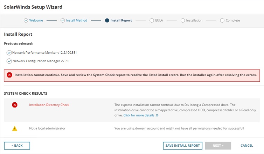The image size is (264, 154).
Task: Go to the Install Method wizard step
Action: pyautogui.click(x=77, y=21)
